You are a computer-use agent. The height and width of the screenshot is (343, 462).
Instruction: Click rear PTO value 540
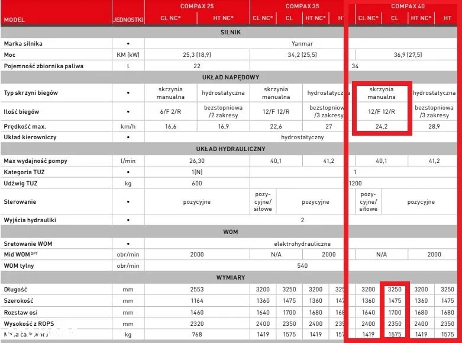[302, 265]
